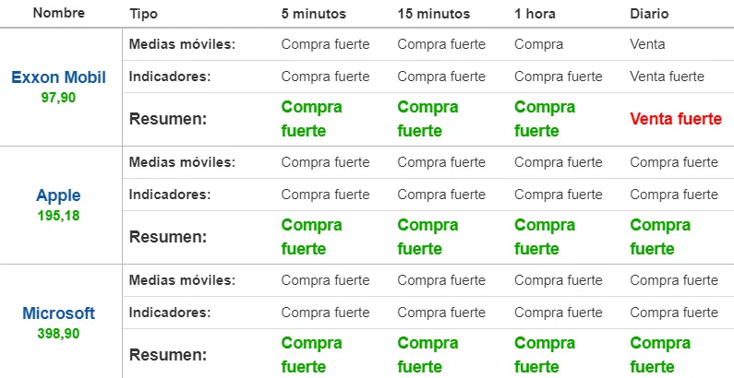Click Microsoft price 398,90
The height and width of the screenshot is (378, 734).
click(58, 334)
